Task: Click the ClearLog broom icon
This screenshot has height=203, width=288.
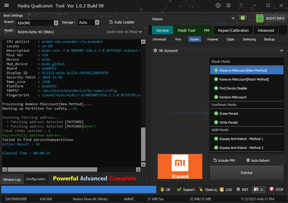Action: (201, 189)
